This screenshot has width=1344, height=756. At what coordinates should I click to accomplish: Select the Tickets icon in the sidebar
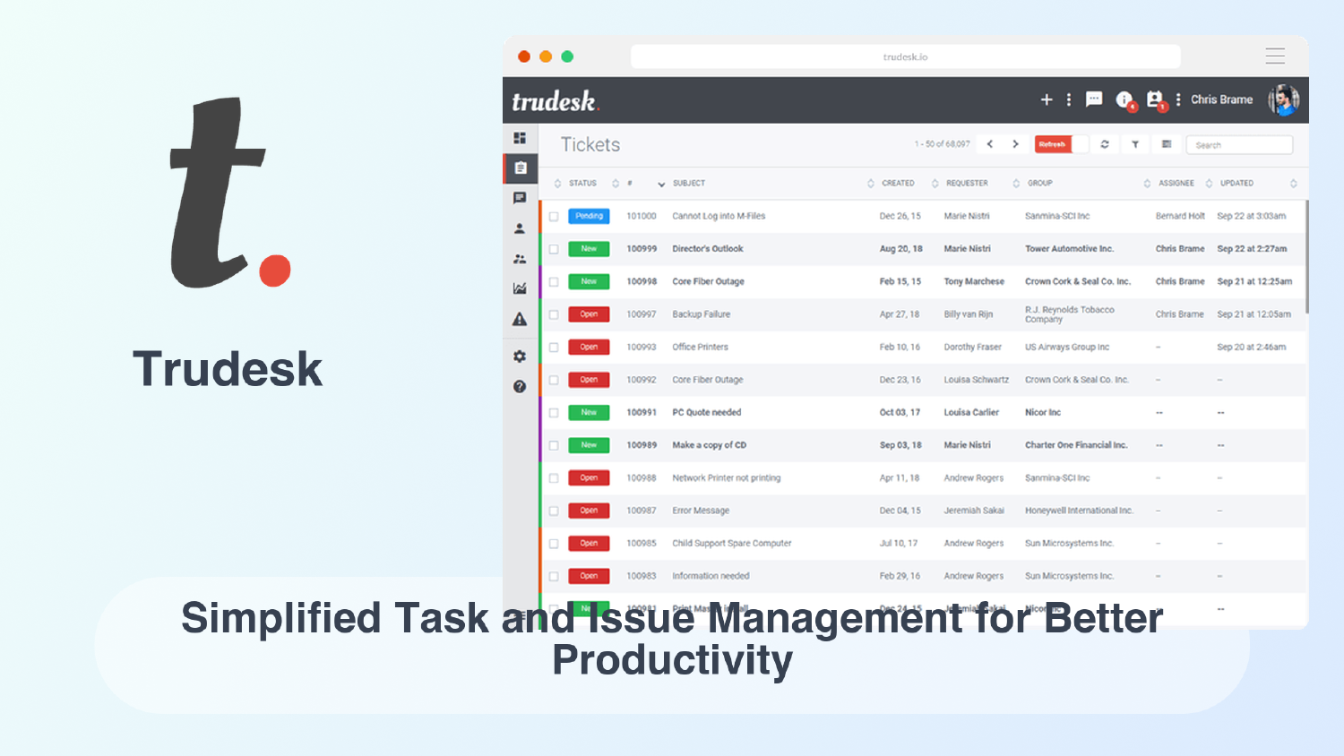tap(520, 168)
